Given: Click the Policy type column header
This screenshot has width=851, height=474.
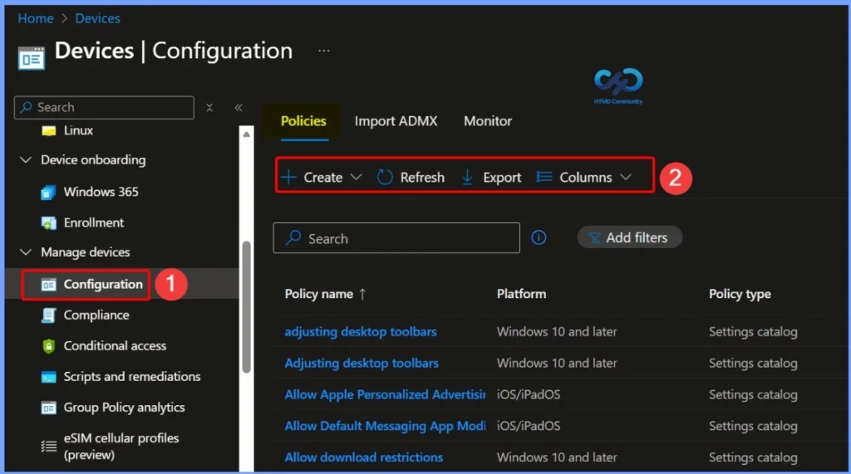Looking at the screenshot, I should pyautogui.click(x=740, y=294).
